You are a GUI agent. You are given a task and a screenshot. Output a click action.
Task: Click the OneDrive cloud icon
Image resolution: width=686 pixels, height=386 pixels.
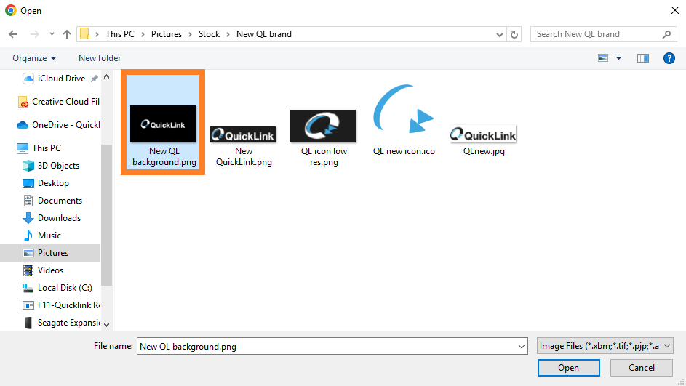(x=23, y=126)
